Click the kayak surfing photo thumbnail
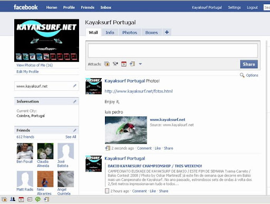The image size is (270, 204). tap(126, 130)
